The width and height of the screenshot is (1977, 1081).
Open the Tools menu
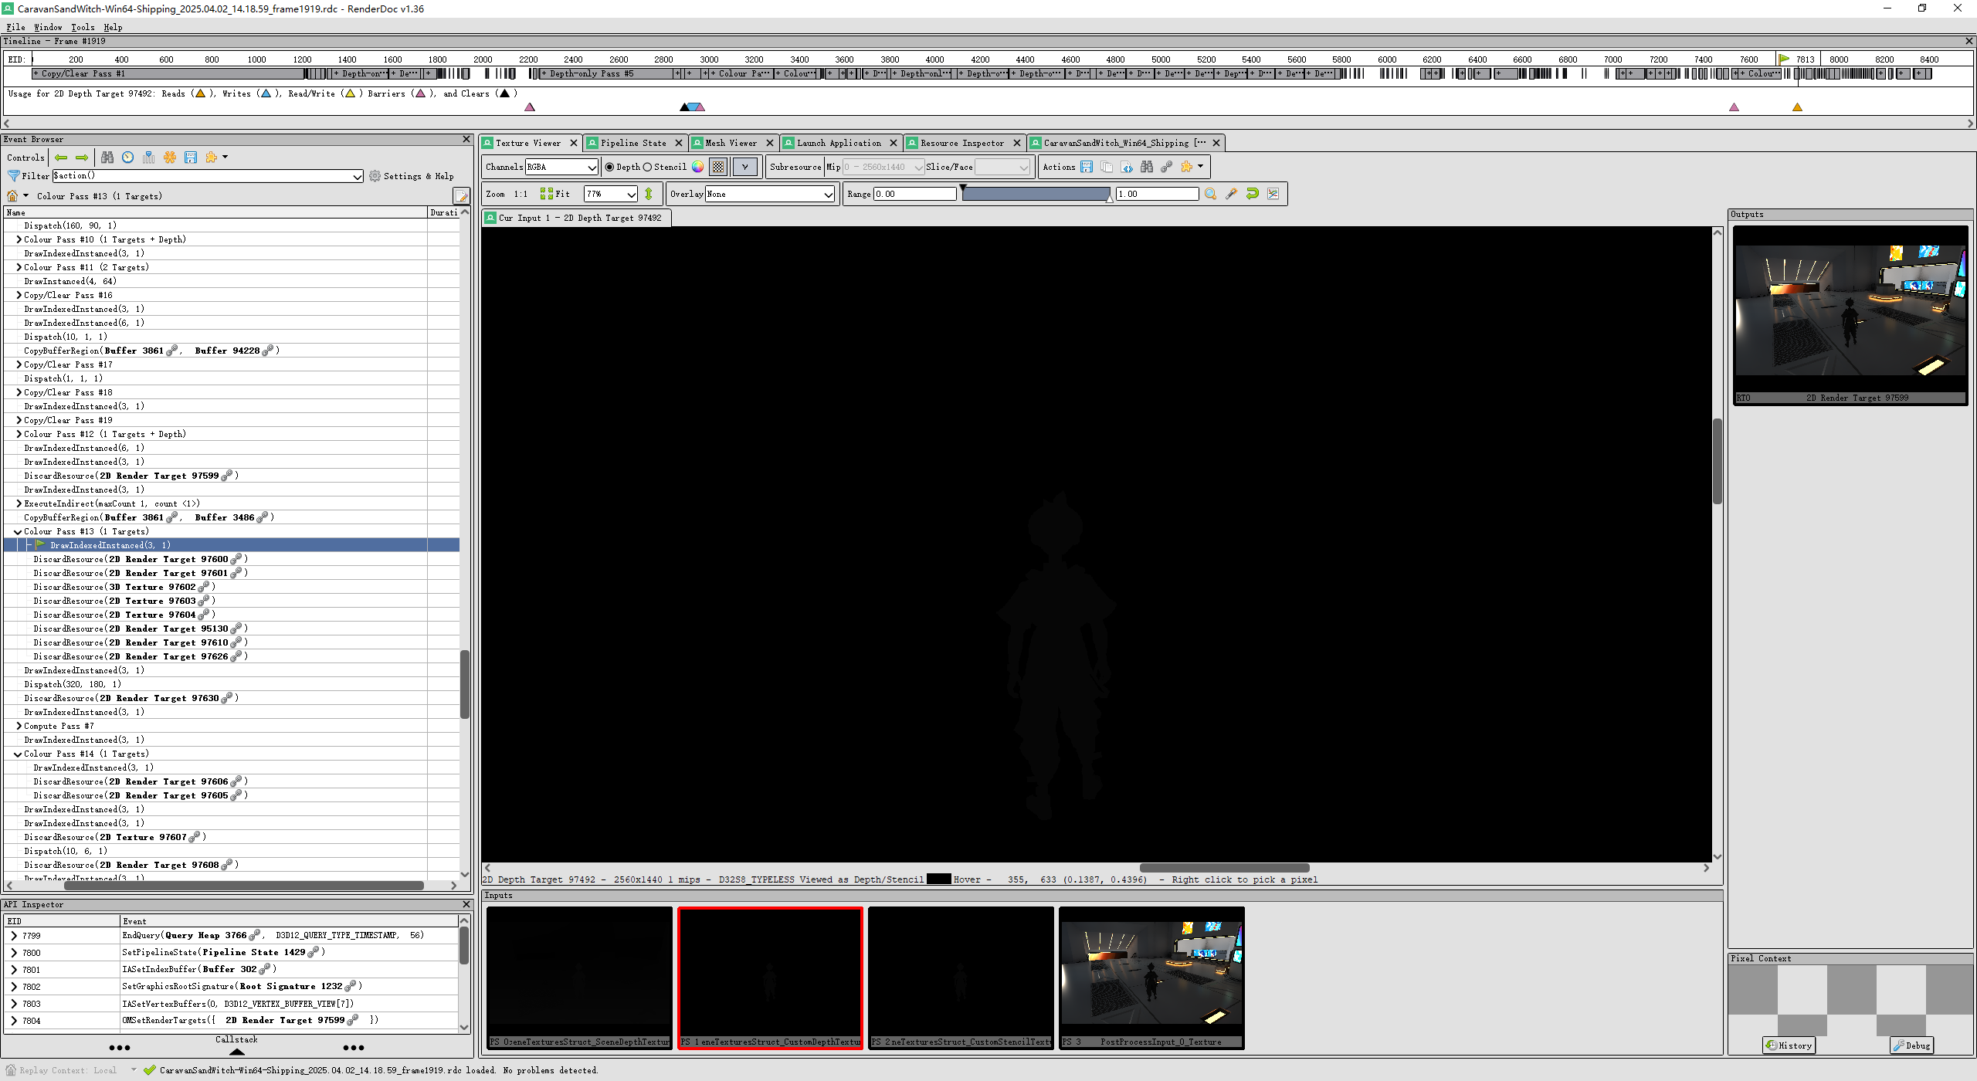(83, 27)
